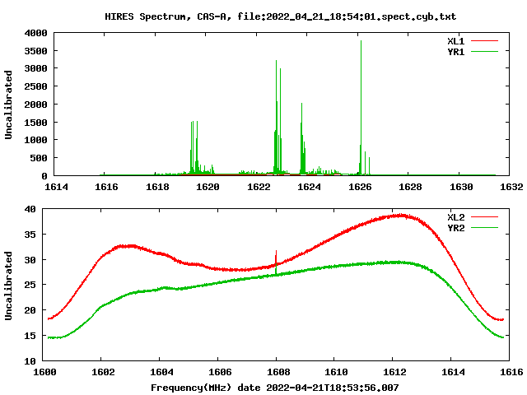Screen dimensions: 527x395
Task: Click the 1622 x-axis tick label
Action: pyautogui.click(x=259, y=187)
